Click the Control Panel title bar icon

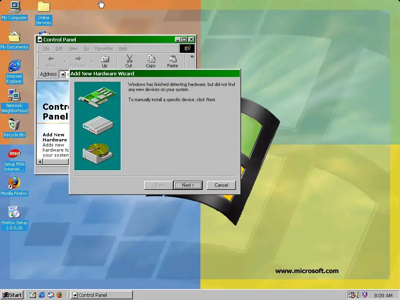click(40, 39)
